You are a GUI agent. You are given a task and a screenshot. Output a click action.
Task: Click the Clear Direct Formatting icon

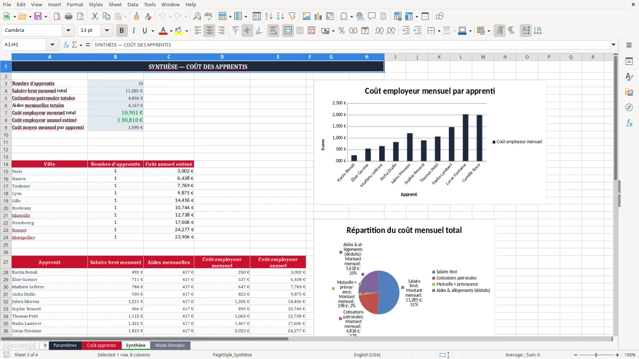click(149, 16)
